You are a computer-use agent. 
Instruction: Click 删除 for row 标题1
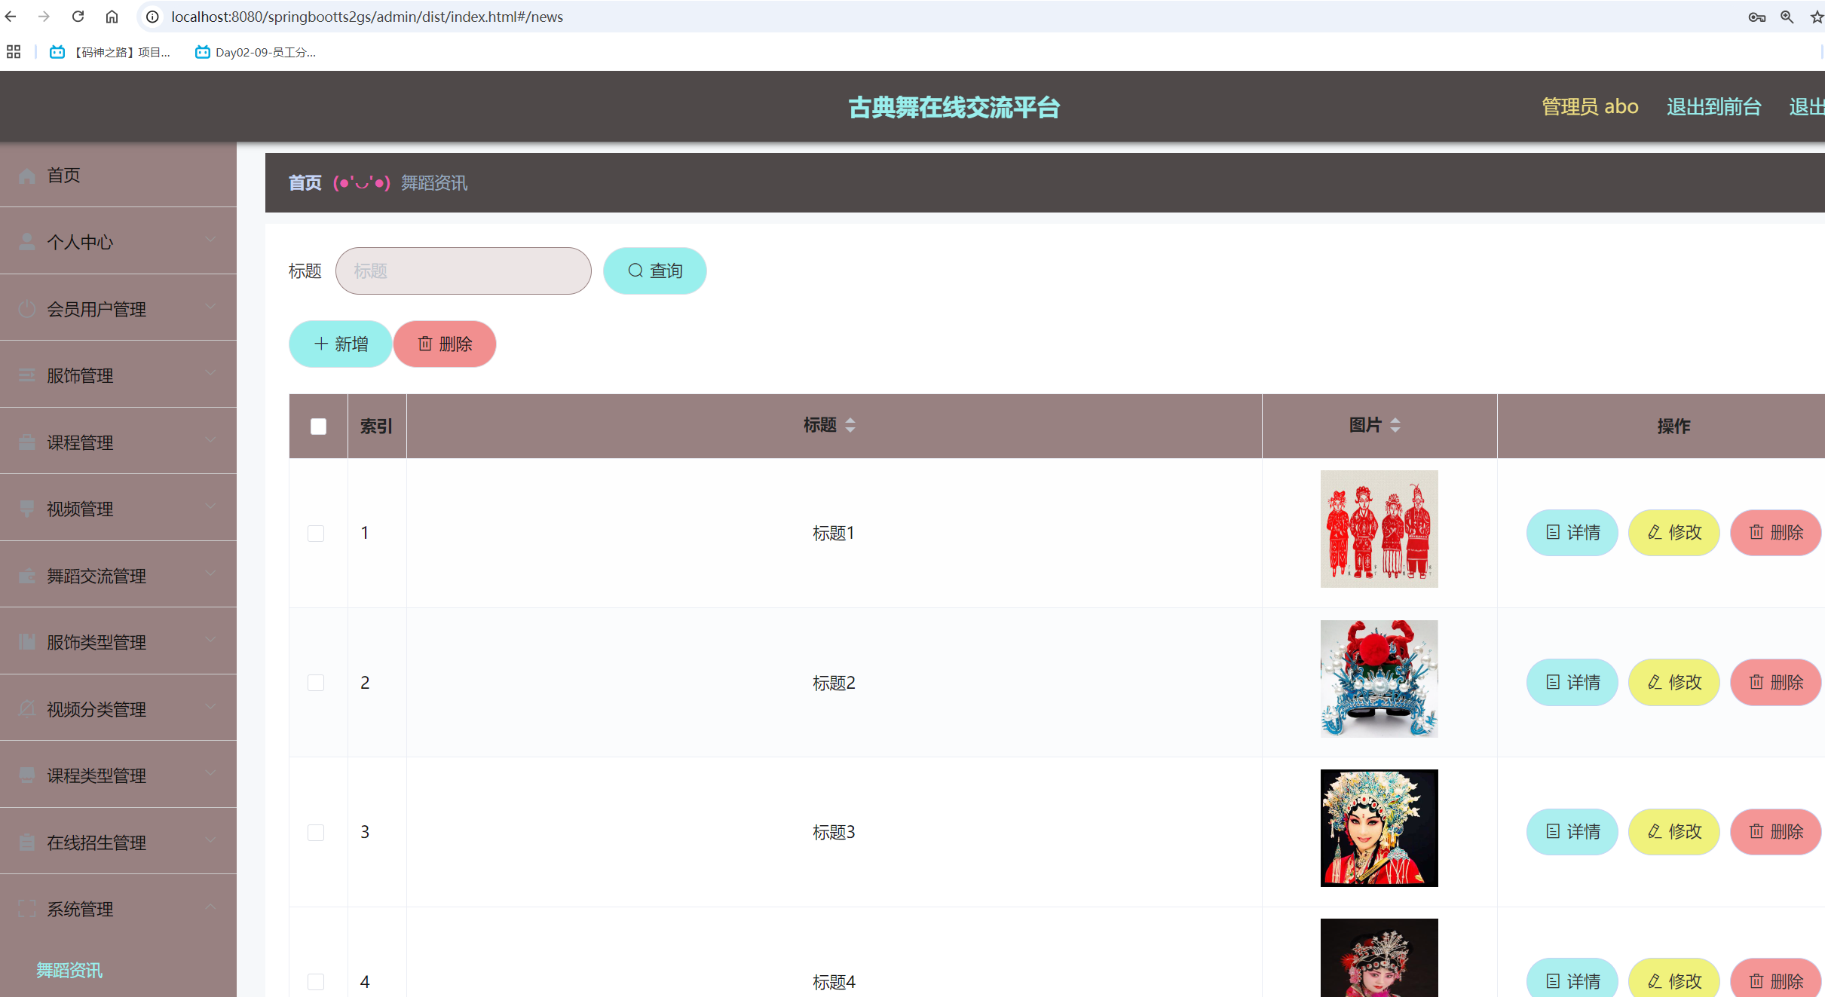[x=1776, y=533]
